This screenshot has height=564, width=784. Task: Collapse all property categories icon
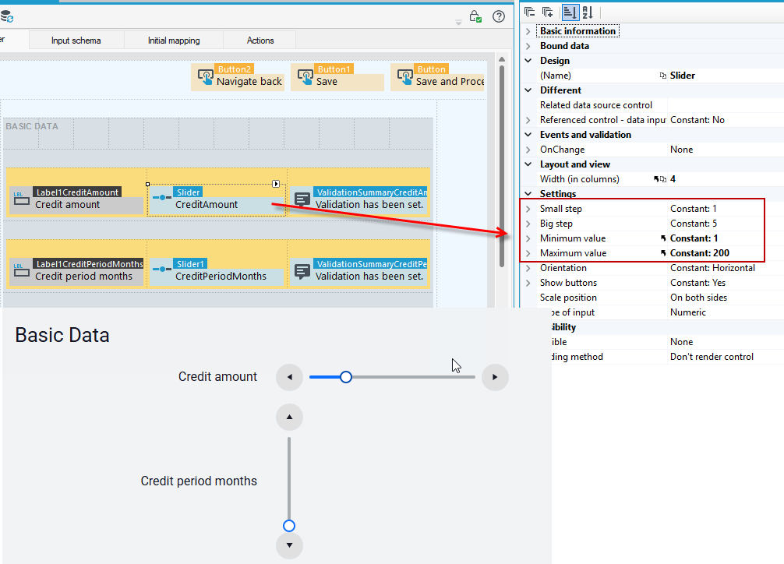(x=529, y=12)
